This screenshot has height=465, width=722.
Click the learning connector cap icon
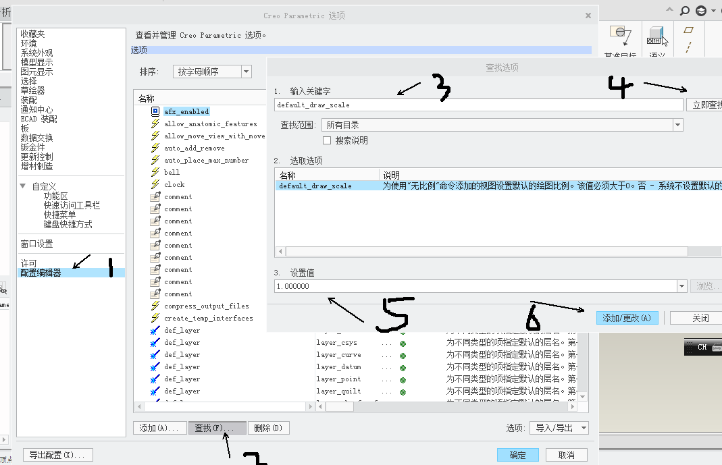[x=701, y=11]
